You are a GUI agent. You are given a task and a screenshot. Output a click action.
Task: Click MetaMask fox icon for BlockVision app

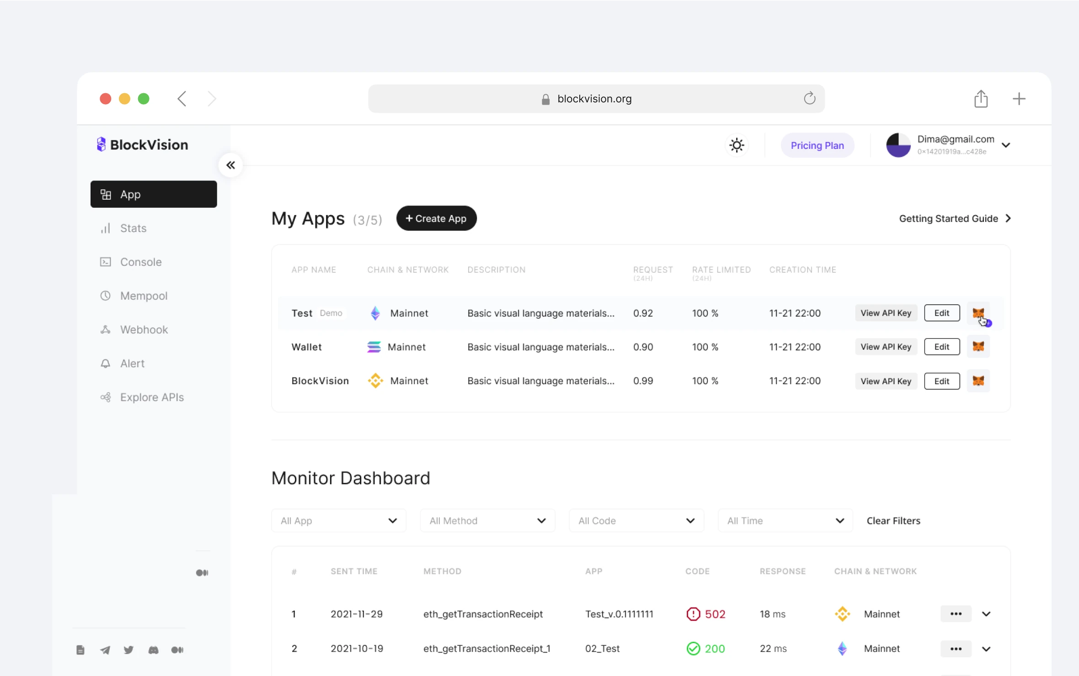978,381
